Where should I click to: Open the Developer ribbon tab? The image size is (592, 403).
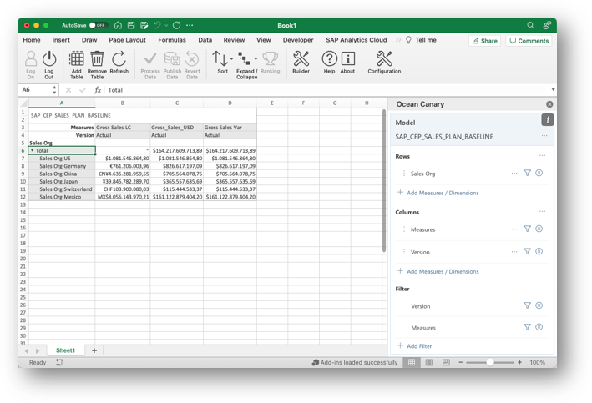pos(298,39)
